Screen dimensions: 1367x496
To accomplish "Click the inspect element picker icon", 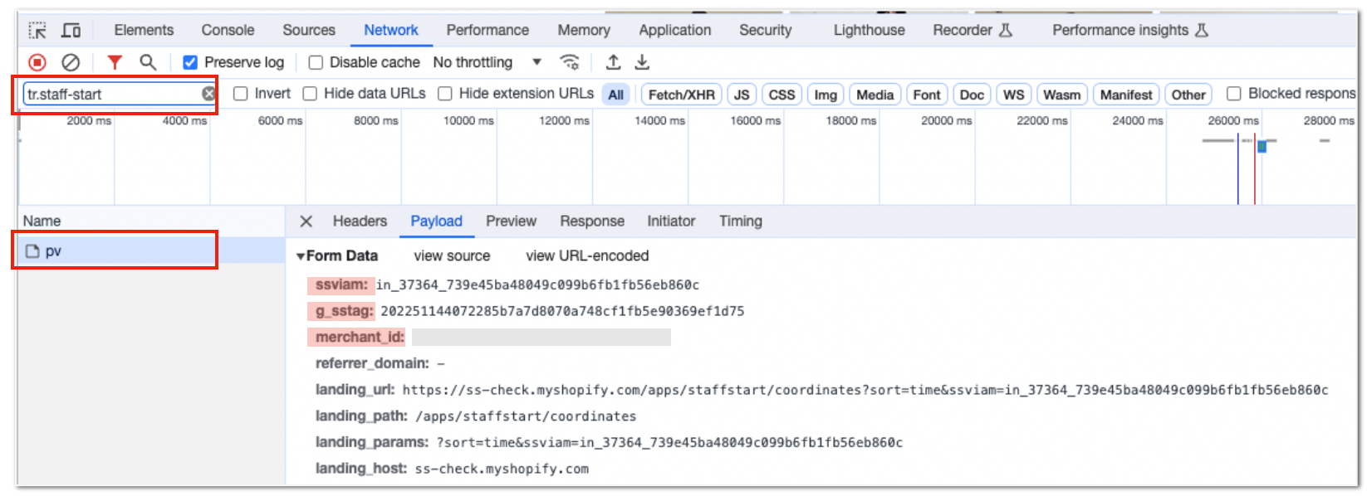I will [x=37, y=31].
